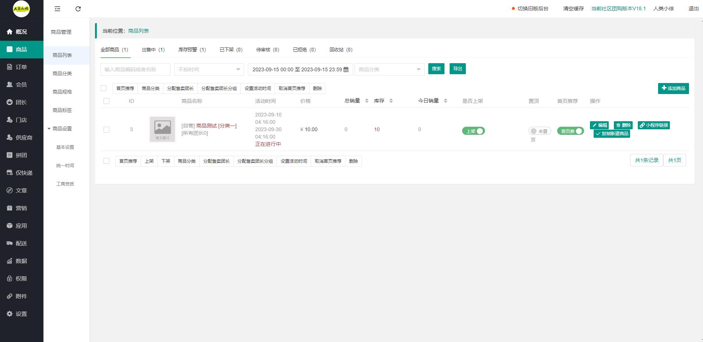The width and height of the screenshot is (703, 342).
Task: Select the checkbox for product ID 3
Action: coord(106,130)
